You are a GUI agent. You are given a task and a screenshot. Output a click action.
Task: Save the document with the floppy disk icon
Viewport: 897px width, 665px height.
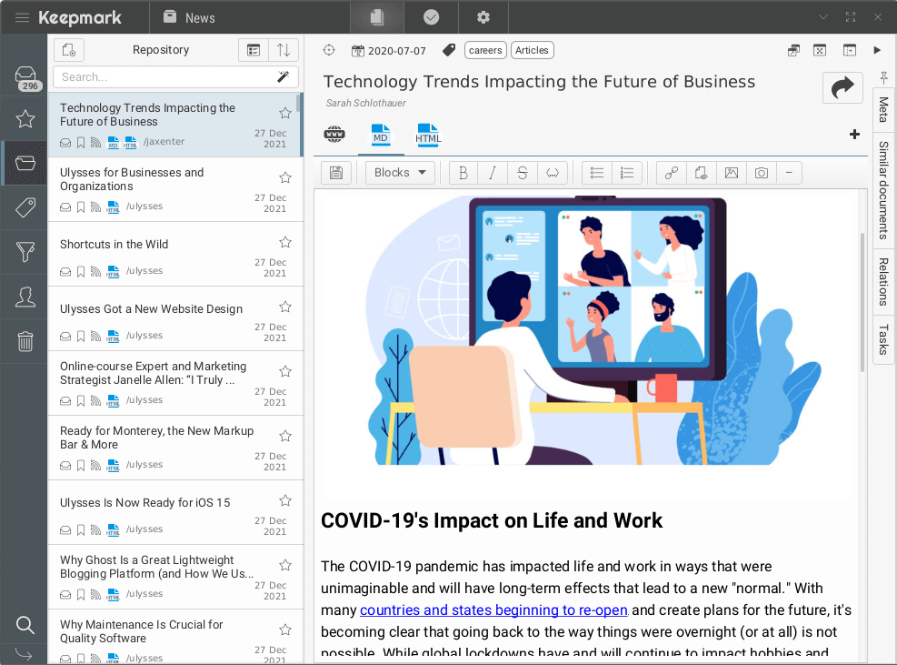tap(336, 173)
